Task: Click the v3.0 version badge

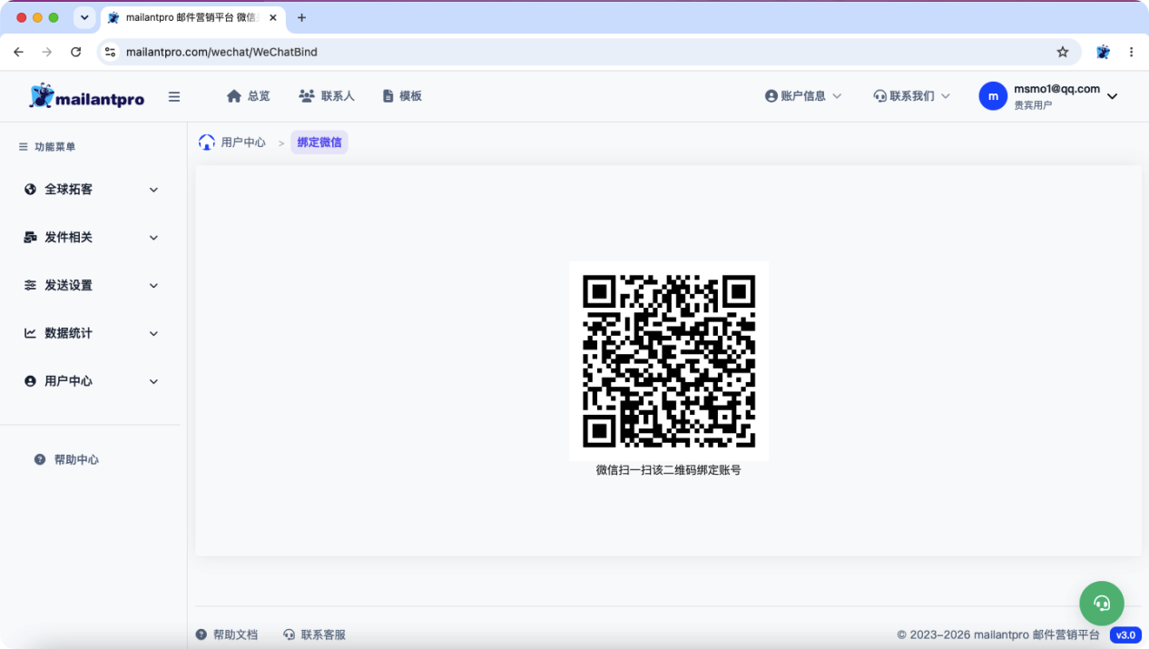Action: tap(1125, 635)
